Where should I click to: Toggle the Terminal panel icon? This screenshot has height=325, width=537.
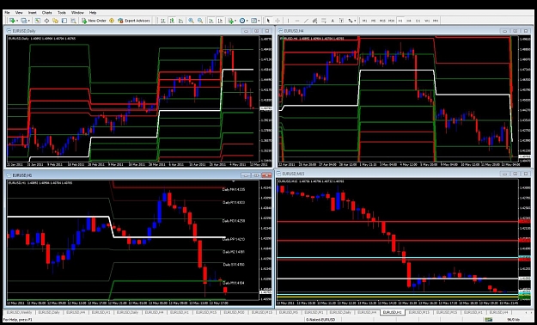[64, 21]
